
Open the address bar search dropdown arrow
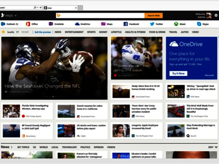(38, 8)
